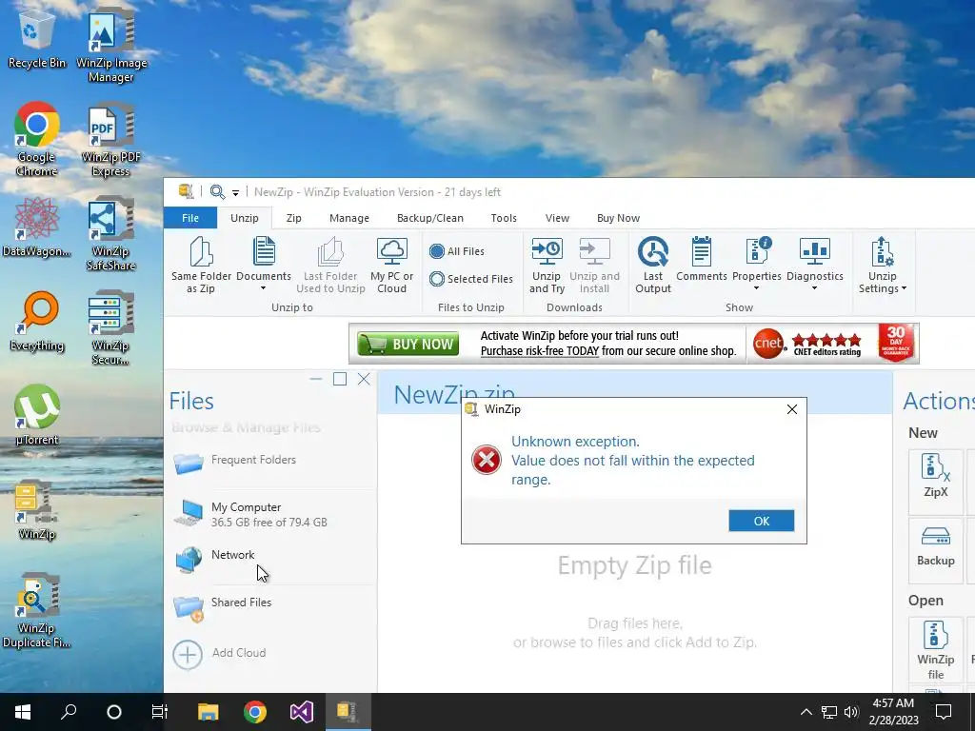Expand the Properties dropdown arrow
Screen dimensions: 975x731
756,287
